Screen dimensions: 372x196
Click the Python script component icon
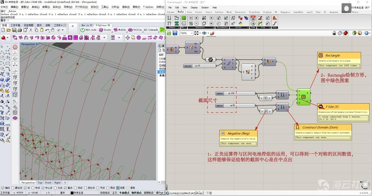[240, 23]
